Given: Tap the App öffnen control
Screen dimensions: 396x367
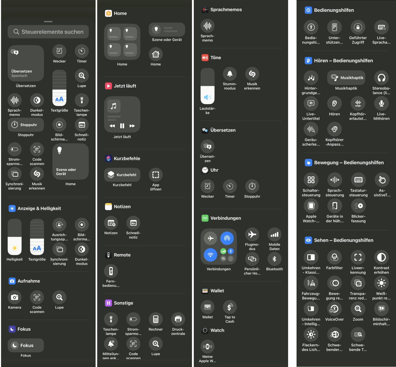Looking at the screenshot, I should (156, 175).
